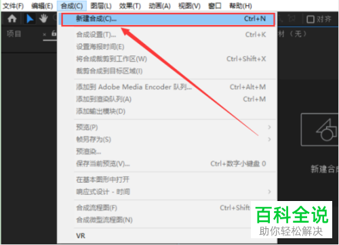339x245 pixels.
Task: Open the 图层(L) menu
Action: click(x=101, y=6)
